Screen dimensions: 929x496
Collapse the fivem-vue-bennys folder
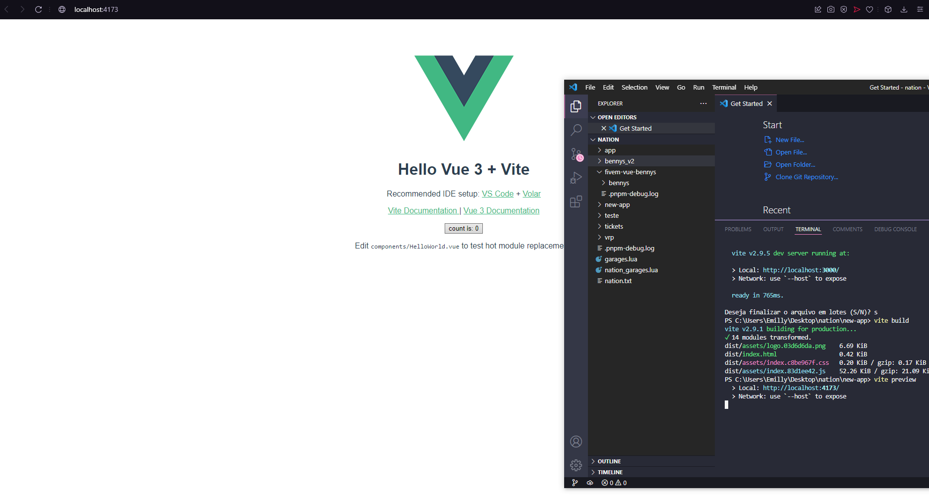click(651, 172)
